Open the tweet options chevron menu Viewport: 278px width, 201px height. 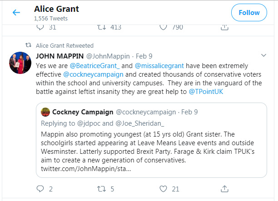click(263, 55)
